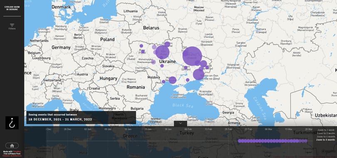Click the Moldova label on the map

[x=154, y=77]
